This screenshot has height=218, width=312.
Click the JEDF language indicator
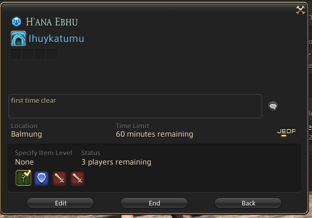(287, 131)
